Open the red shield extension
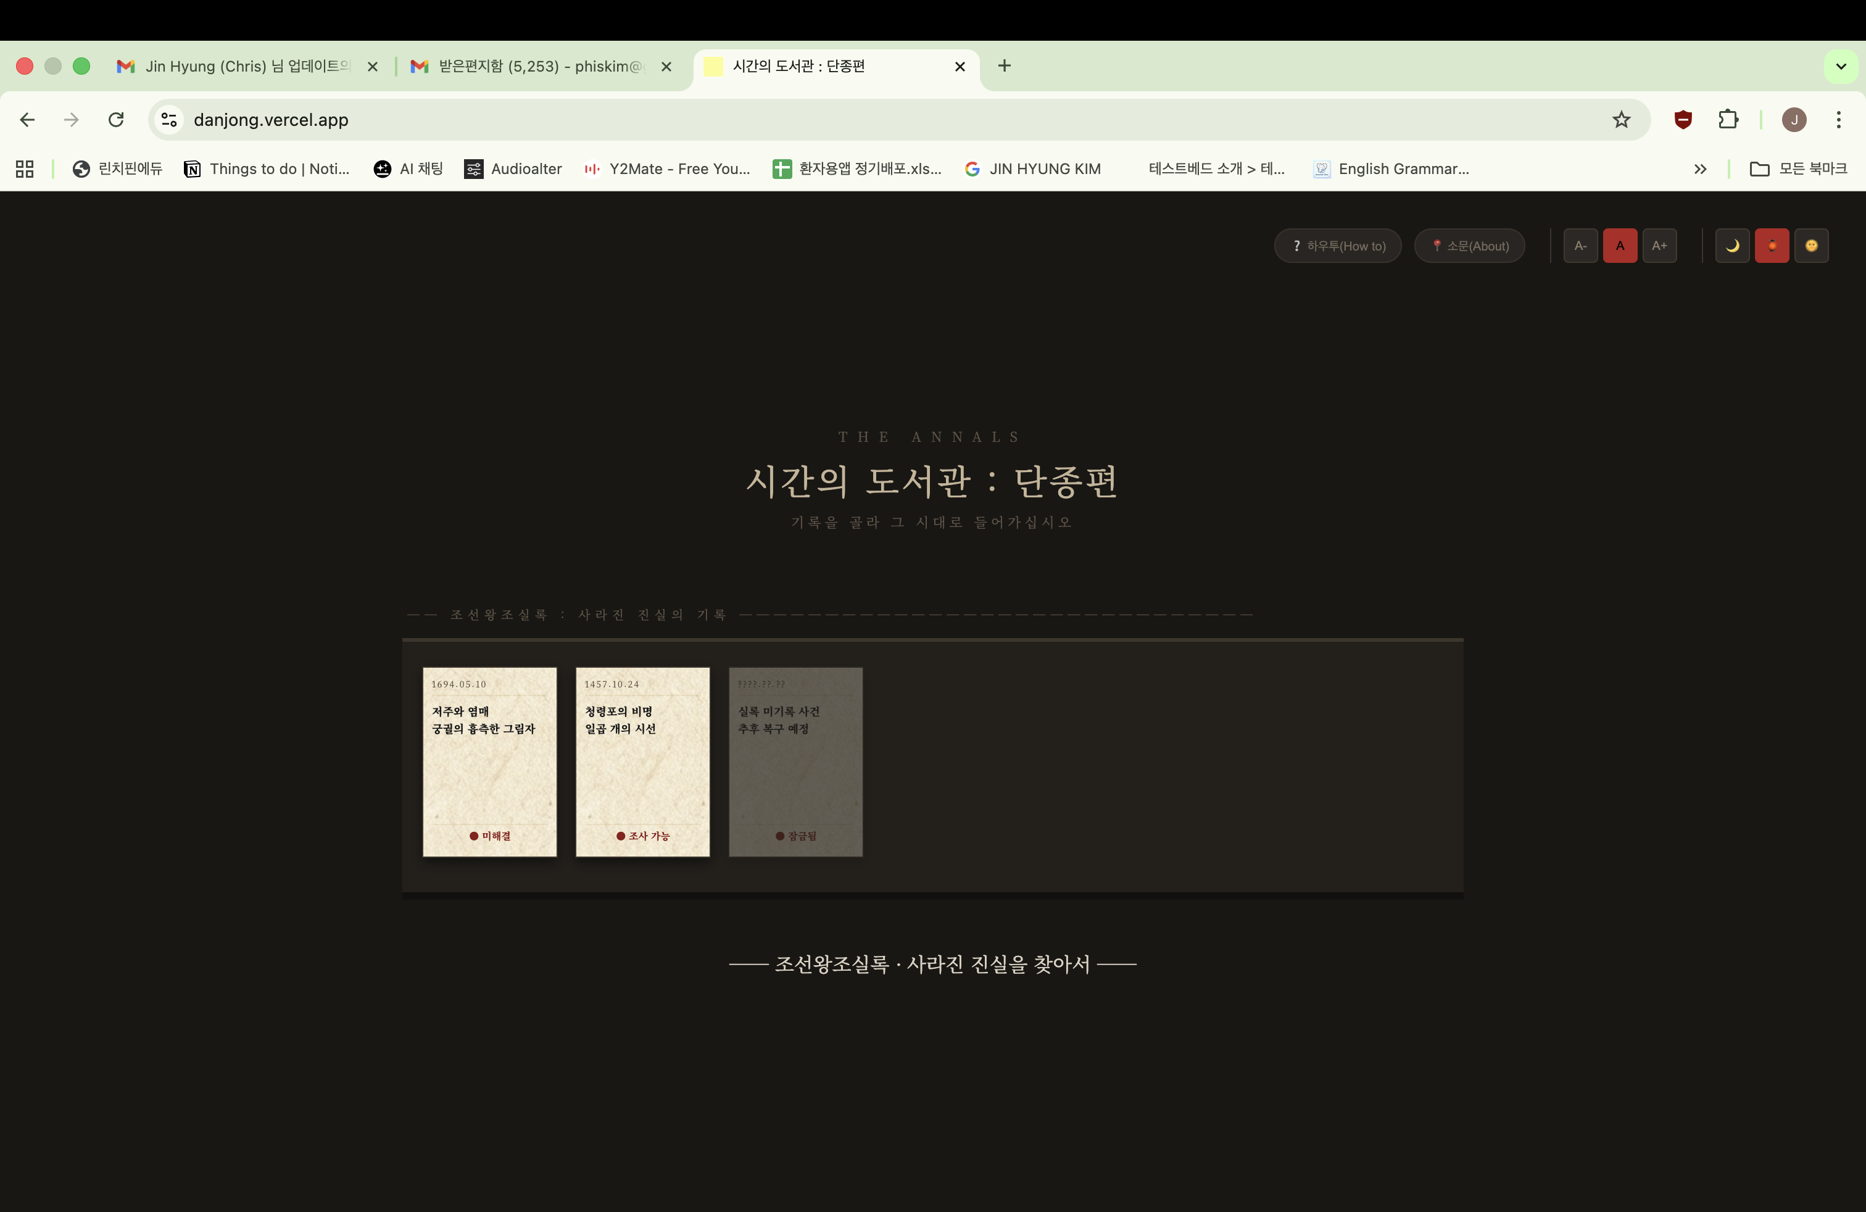This screenshot has height=1212, width=1866. pos(1683,120)
